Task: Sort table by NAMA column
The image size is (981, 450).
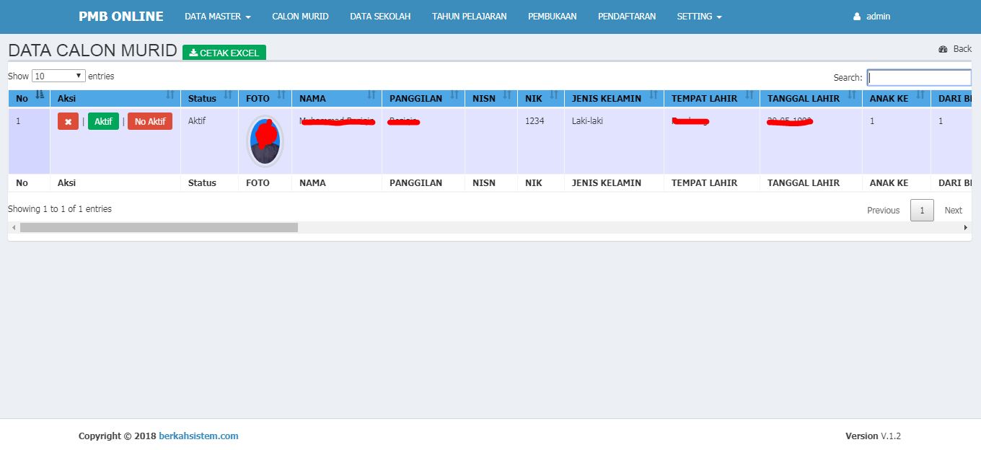Action: click(336, 98)
